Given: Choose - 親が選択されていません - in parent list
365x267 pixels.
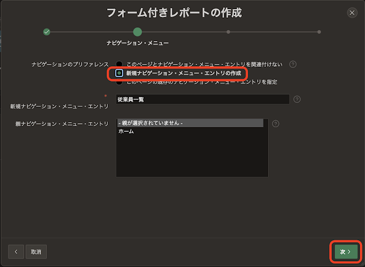Looking at the screenshot, I should (x=190, y=123).
